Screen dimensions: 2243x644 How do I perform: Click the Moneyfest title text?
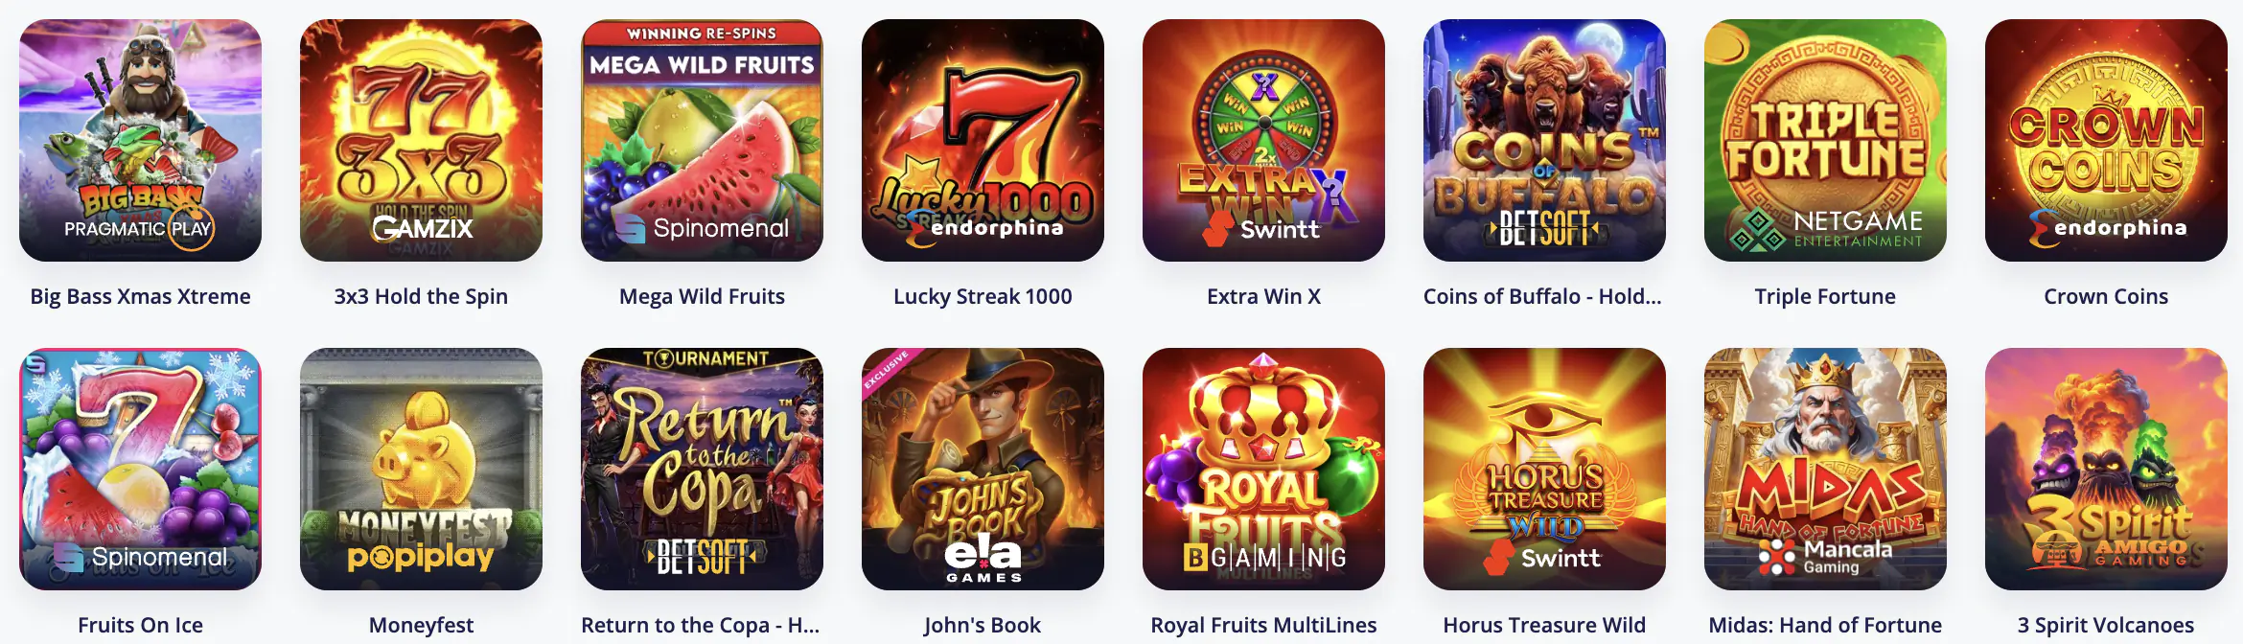click(421, 626)
